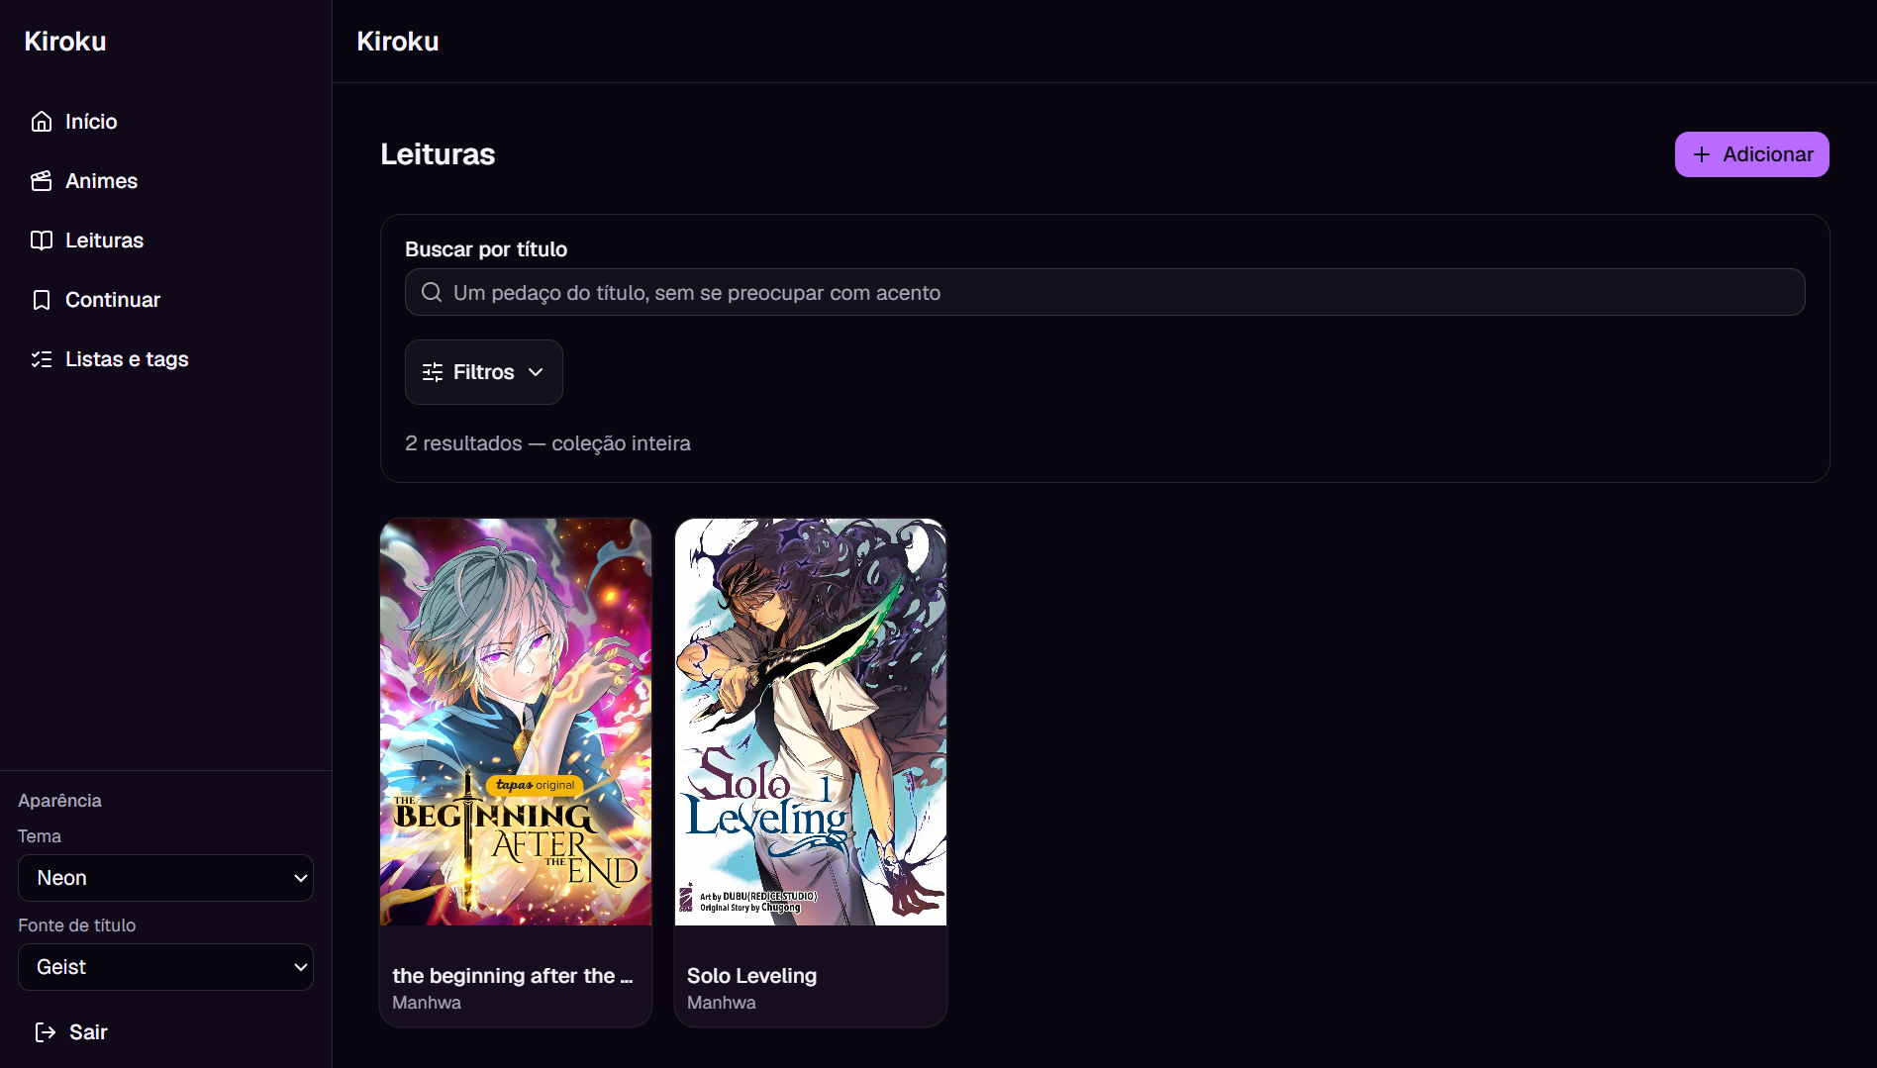
Task: Click the 'Fonte de título' label
Action: pos(77,925)
